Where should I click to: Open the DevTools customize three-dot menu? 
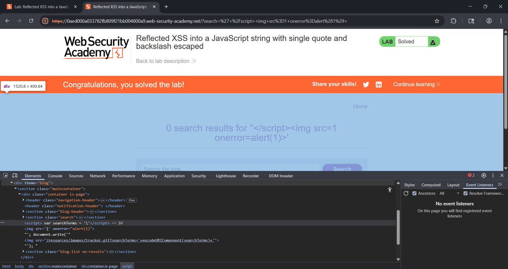493,175
